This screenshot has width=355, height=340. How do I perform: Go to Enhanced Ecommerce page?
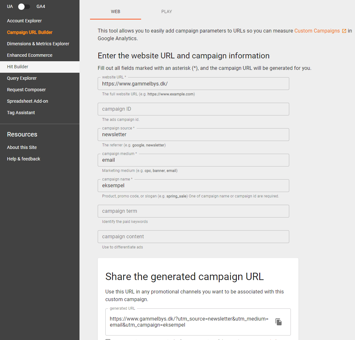coord(30,55)
